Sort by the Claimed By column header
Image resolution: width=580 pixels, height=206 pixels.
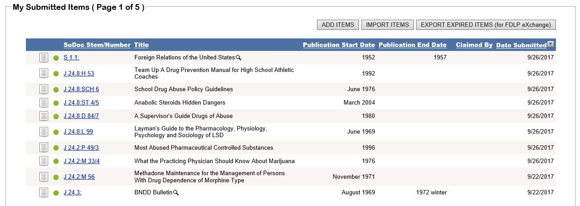[x=474, y=45]
